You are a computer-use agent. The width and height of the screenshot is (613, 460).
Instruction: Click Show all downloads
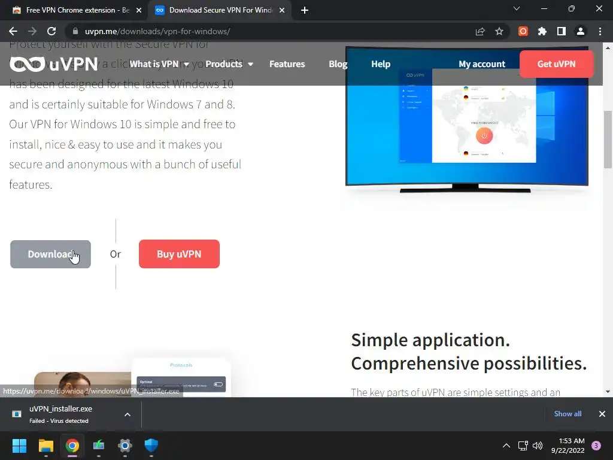tap(568, 414)
